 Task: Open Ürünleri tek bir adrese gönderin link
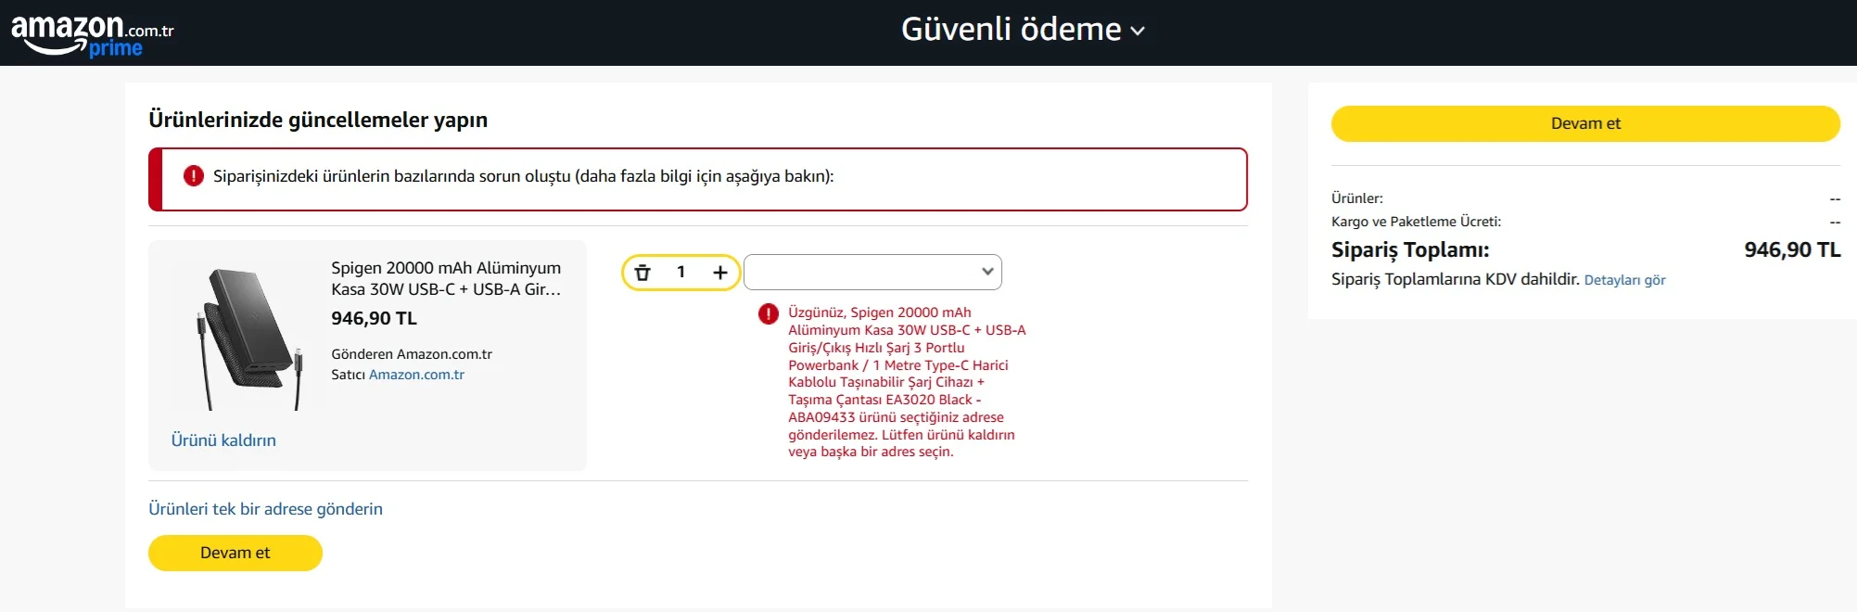[x=265, y=509]
